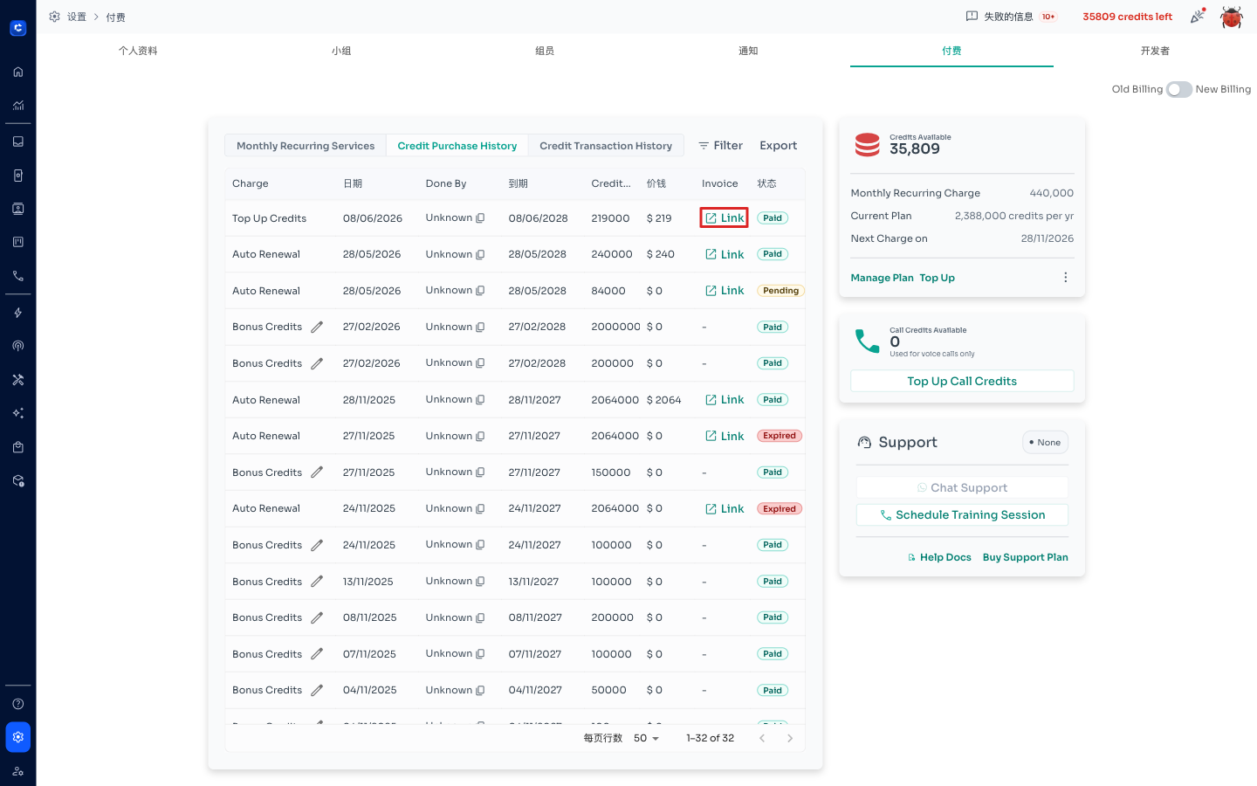Open the user settings icon at sidebar bottom
This screenshot has height=786, width=1257.
click(x=17, y=771)
